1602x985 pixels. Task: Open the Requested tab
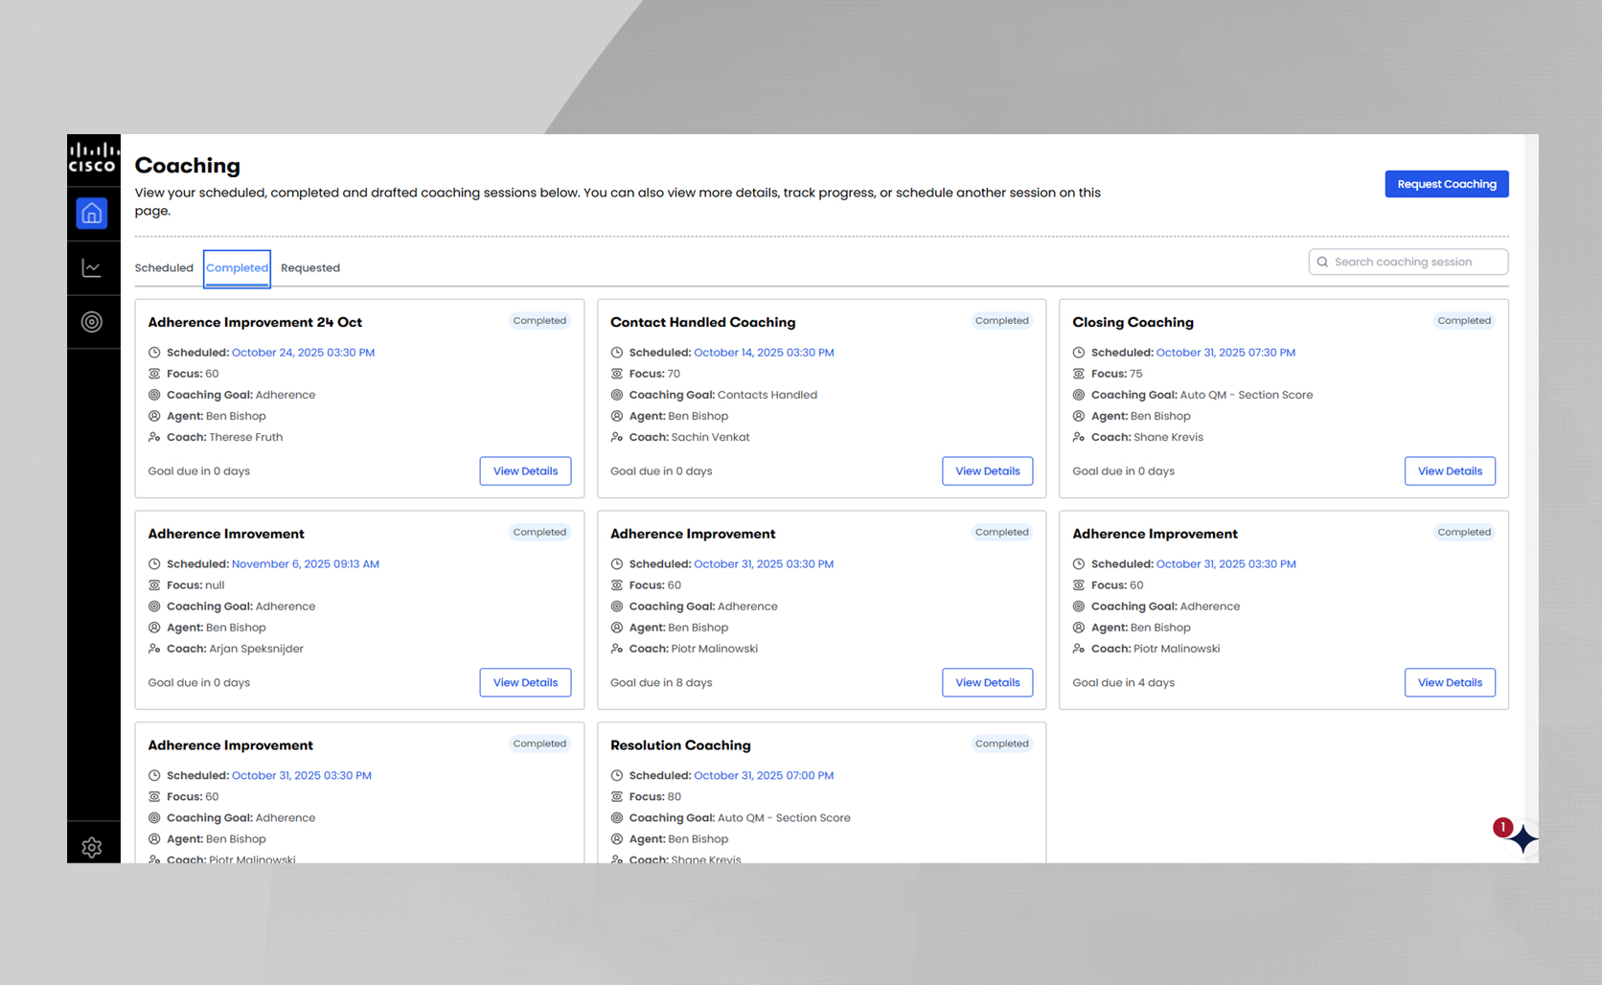click(x=310, y=268)
